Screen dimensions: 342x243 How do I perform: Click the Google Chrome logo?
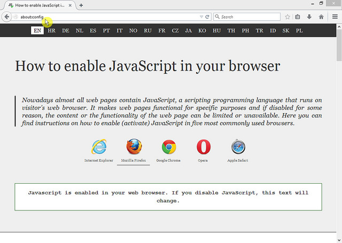169,147
